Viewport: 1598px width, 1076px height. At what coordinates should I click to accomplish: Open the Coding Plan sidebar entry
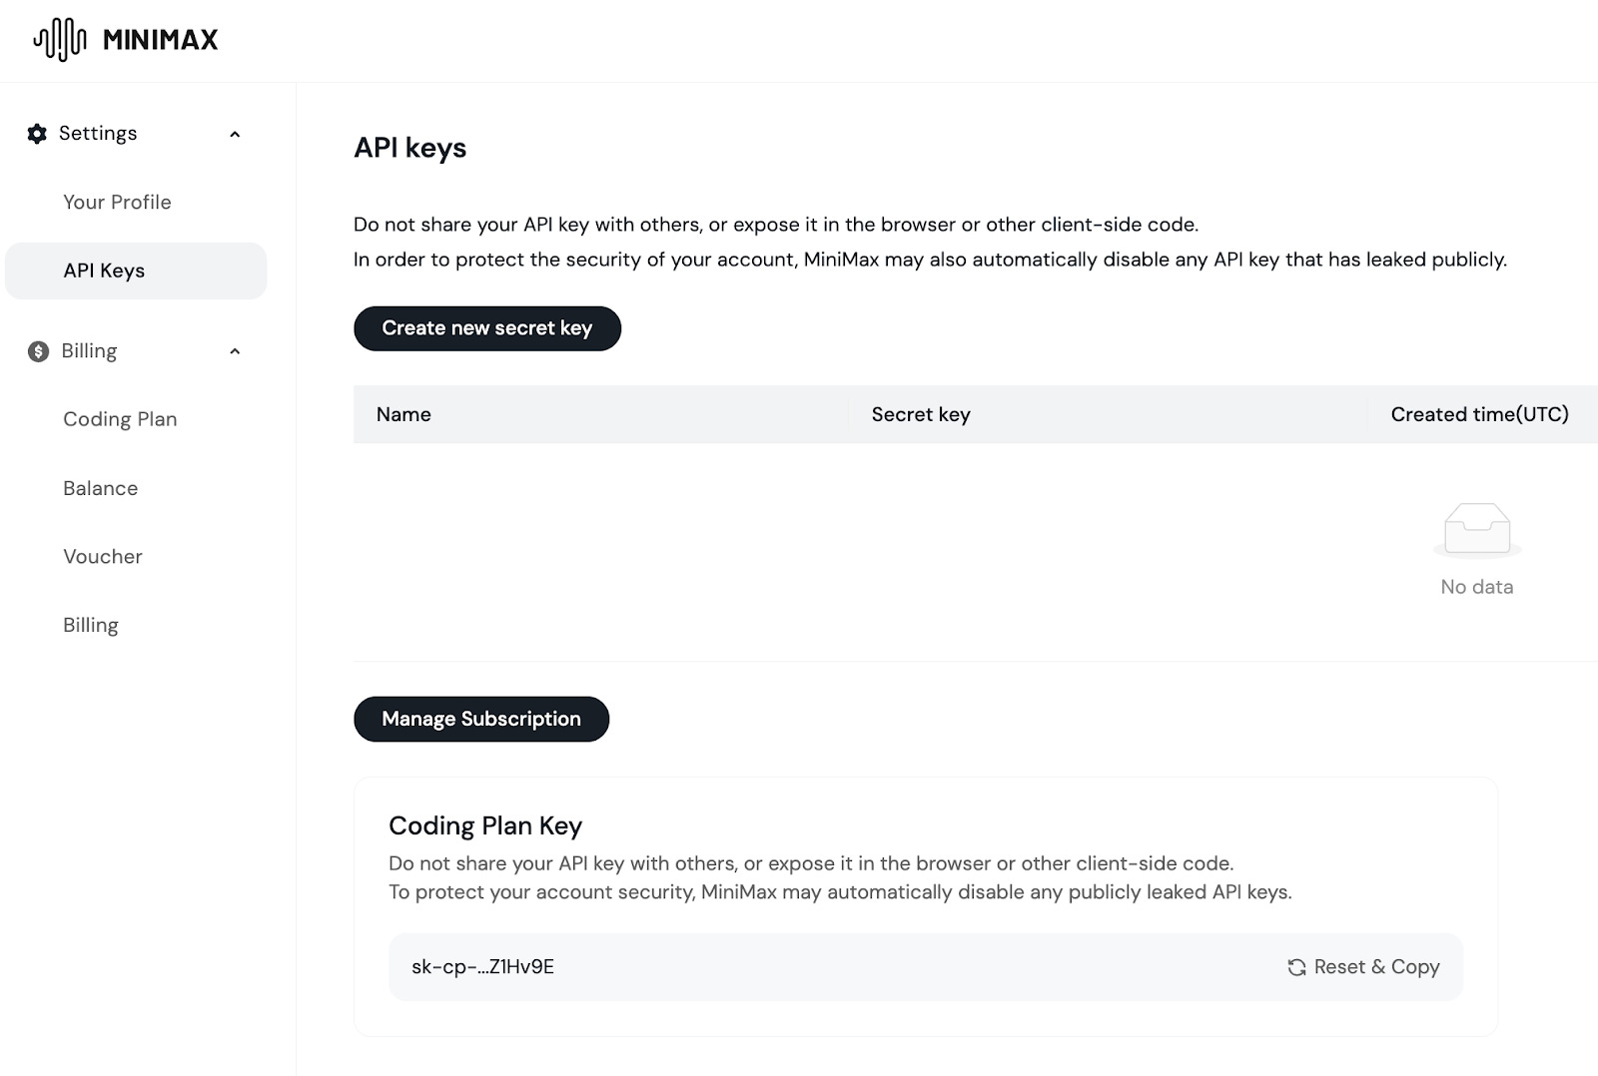click(120, 419)
